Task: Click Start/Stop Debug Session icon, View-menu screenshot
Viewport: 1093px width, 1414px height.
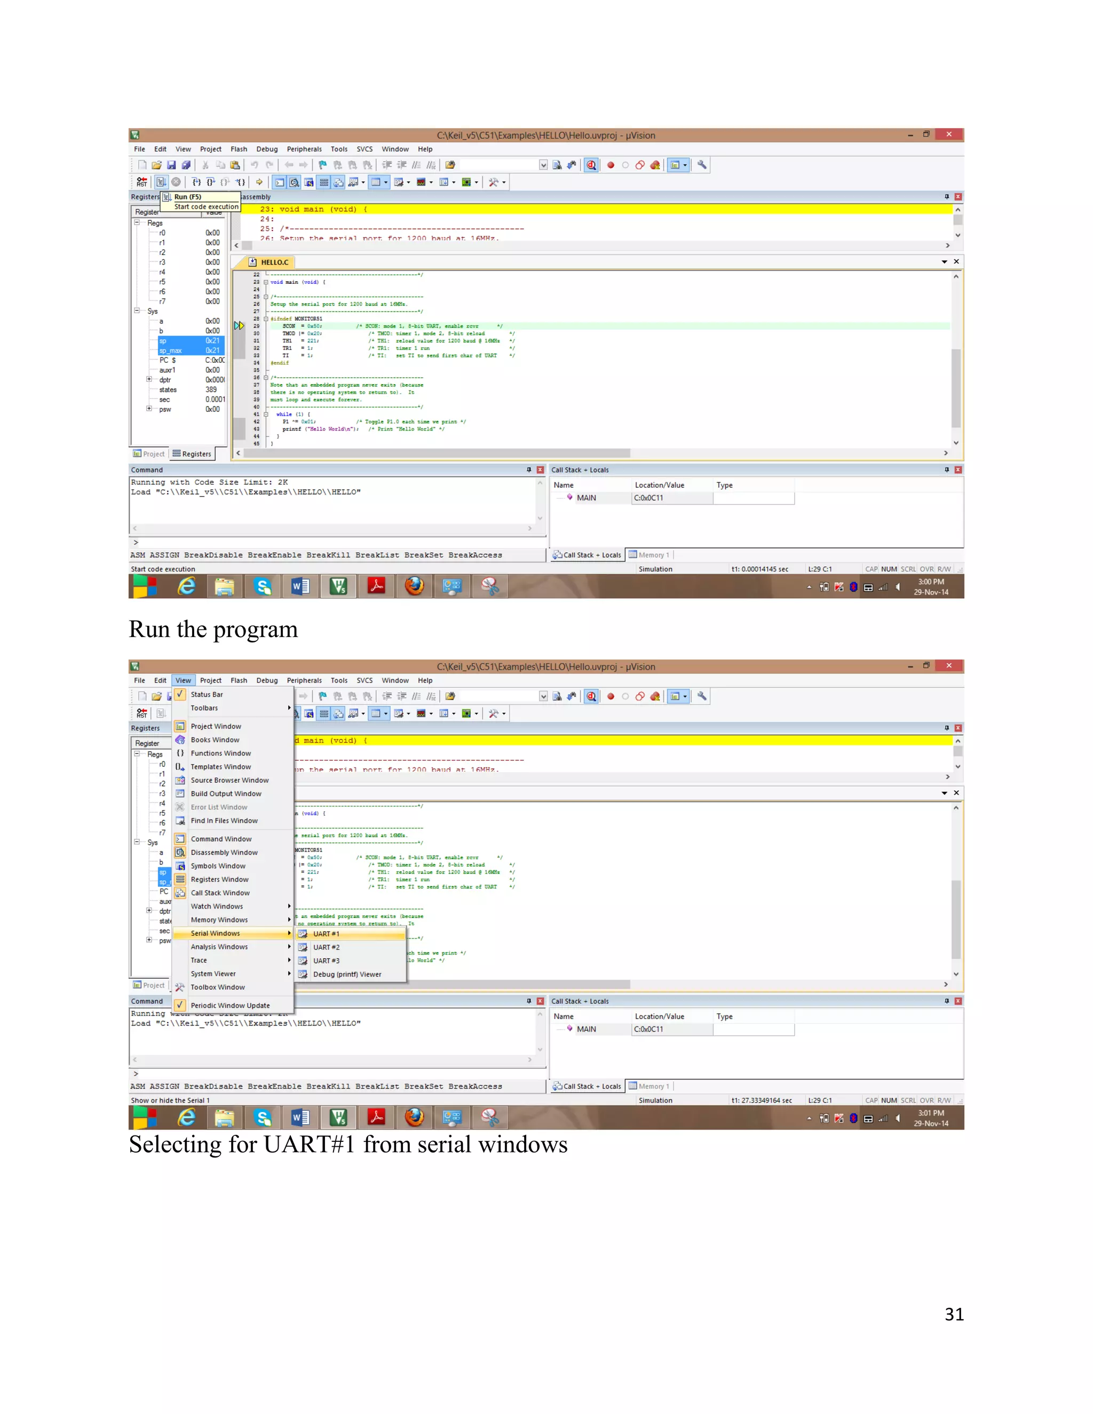Action: click(591, 697)
